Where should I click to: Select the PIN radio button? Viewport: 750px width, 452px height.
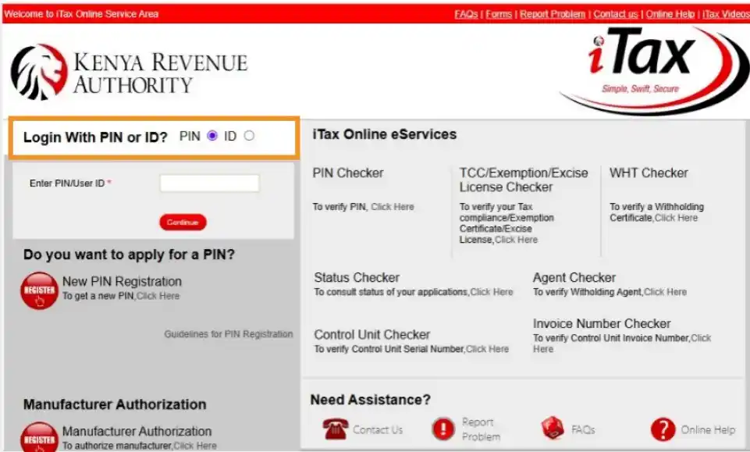tap(212, 136)
